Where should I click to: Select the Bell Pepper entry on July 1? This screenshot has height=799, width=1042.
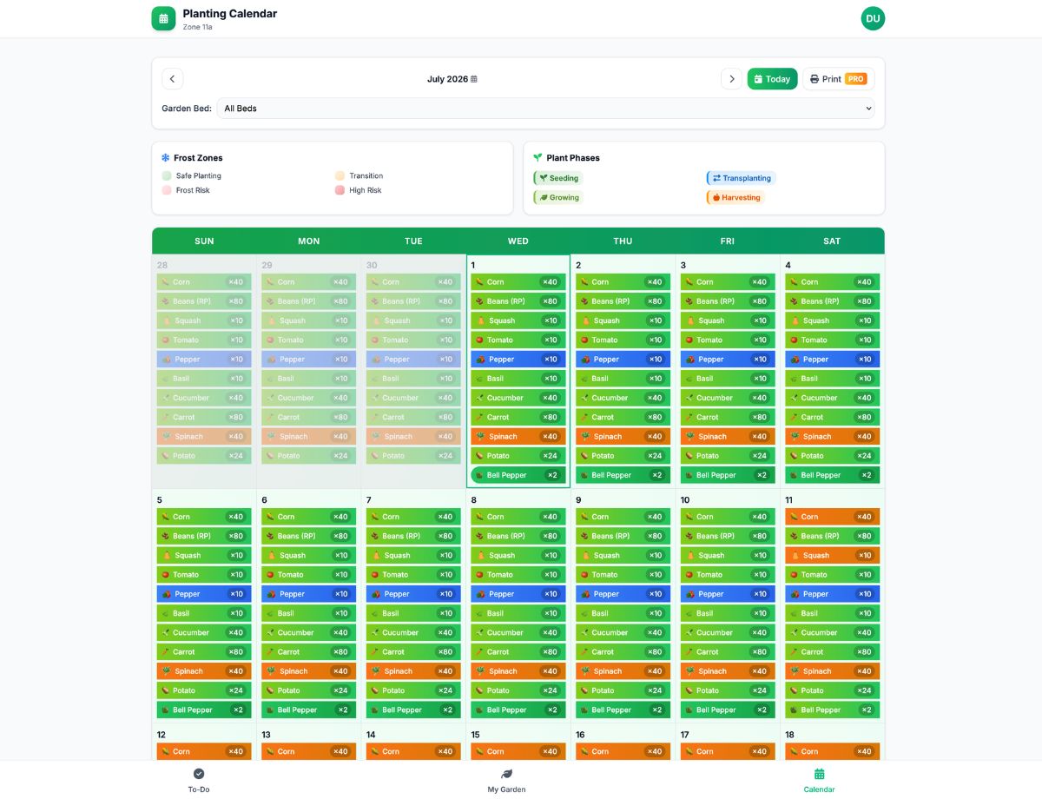coord(518,475)
